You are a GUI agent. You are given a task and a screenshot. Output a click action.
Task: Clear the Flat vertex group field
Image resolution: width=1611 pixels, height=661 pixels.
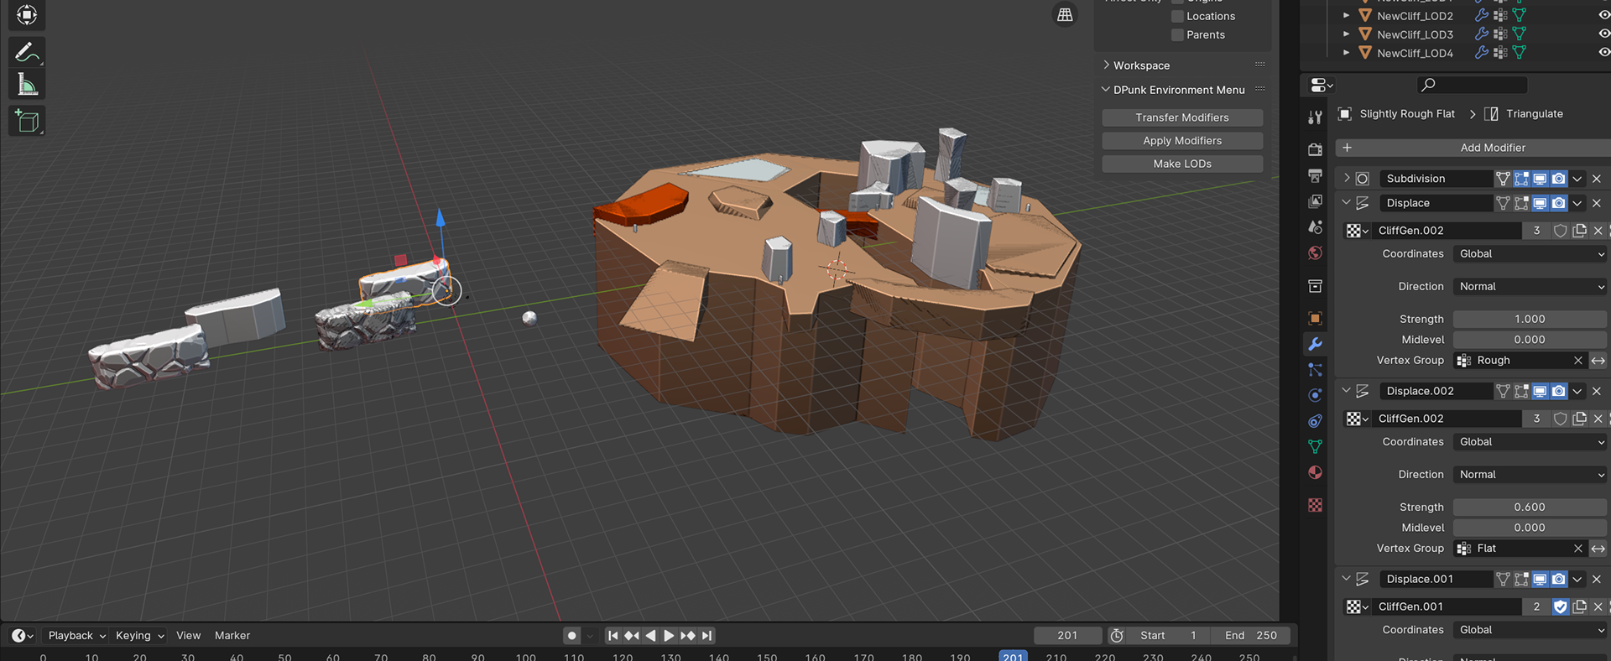(1578, 549)
